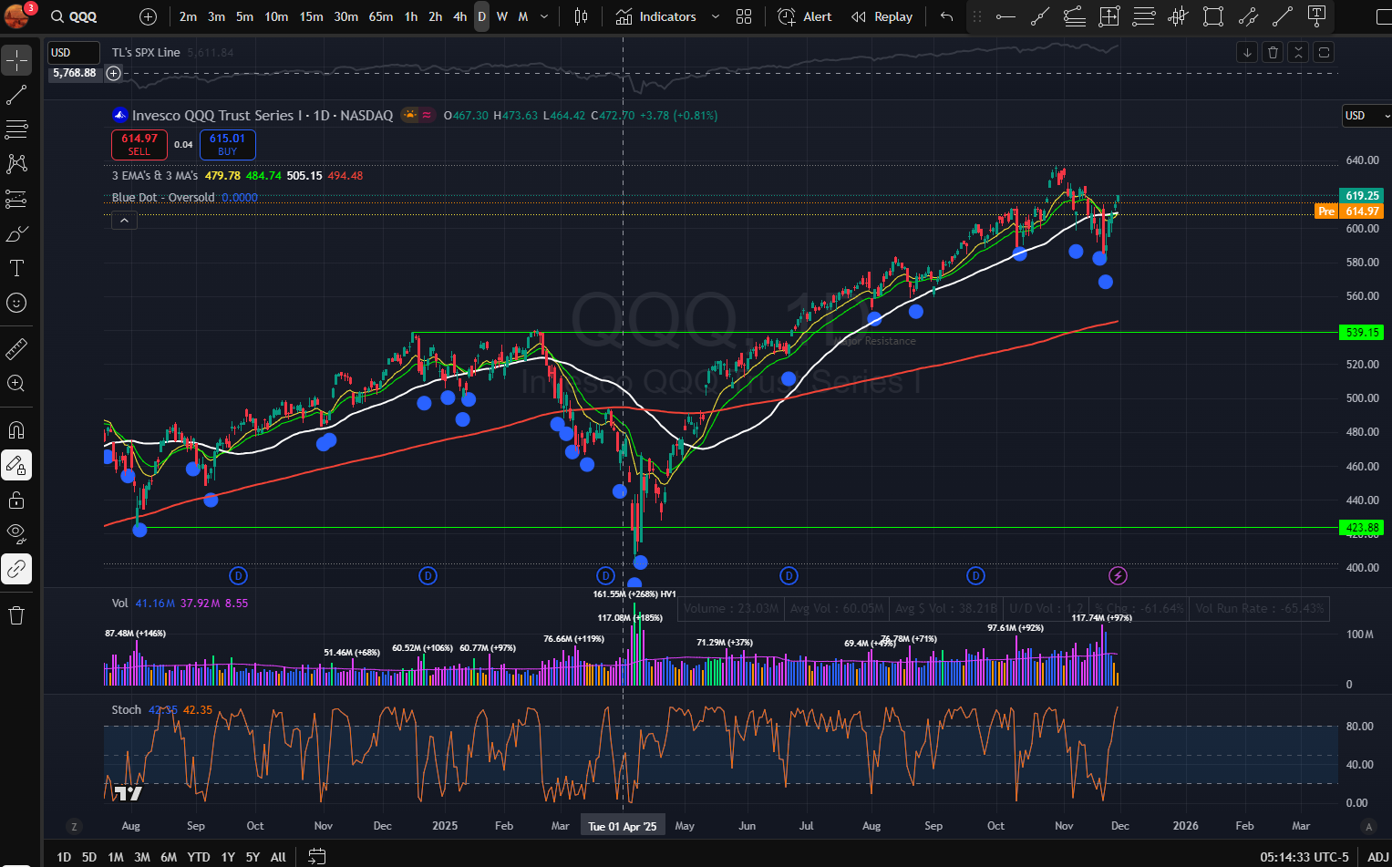Set date range to 5D
Viewport: 1392px width, 867px height.
click(88, 857)
